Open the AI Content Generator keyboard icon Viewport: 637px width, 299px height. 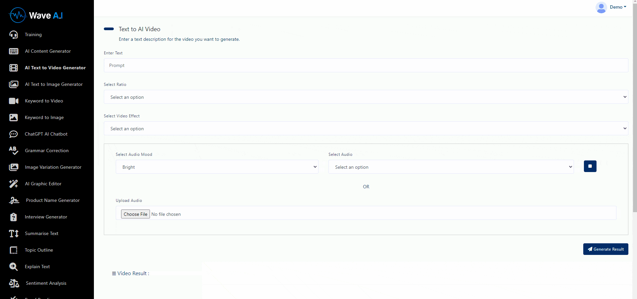coord(14,51)
